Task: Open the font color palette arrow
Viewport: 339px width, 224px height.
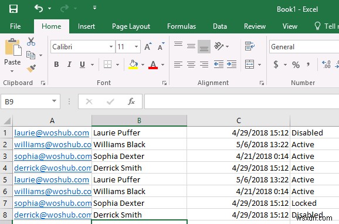Action: tap(163, 65)
